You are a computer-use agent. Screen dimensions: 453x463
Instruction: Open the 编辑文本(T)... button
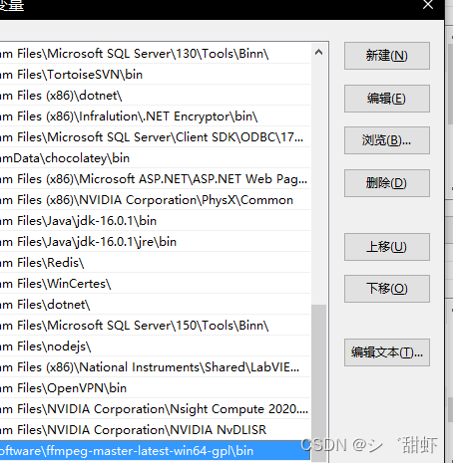click(387, 352)
